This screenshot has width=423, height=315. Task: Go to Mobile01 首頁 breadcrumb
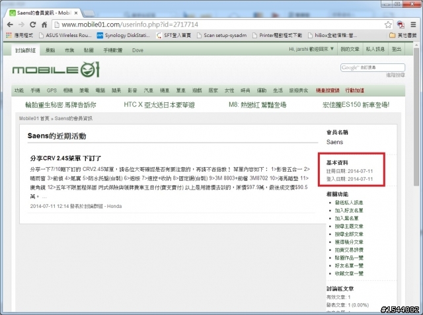tap(34, 119)
